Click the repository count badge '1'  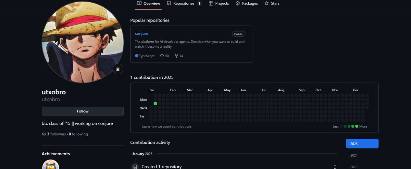coord(199,3)
